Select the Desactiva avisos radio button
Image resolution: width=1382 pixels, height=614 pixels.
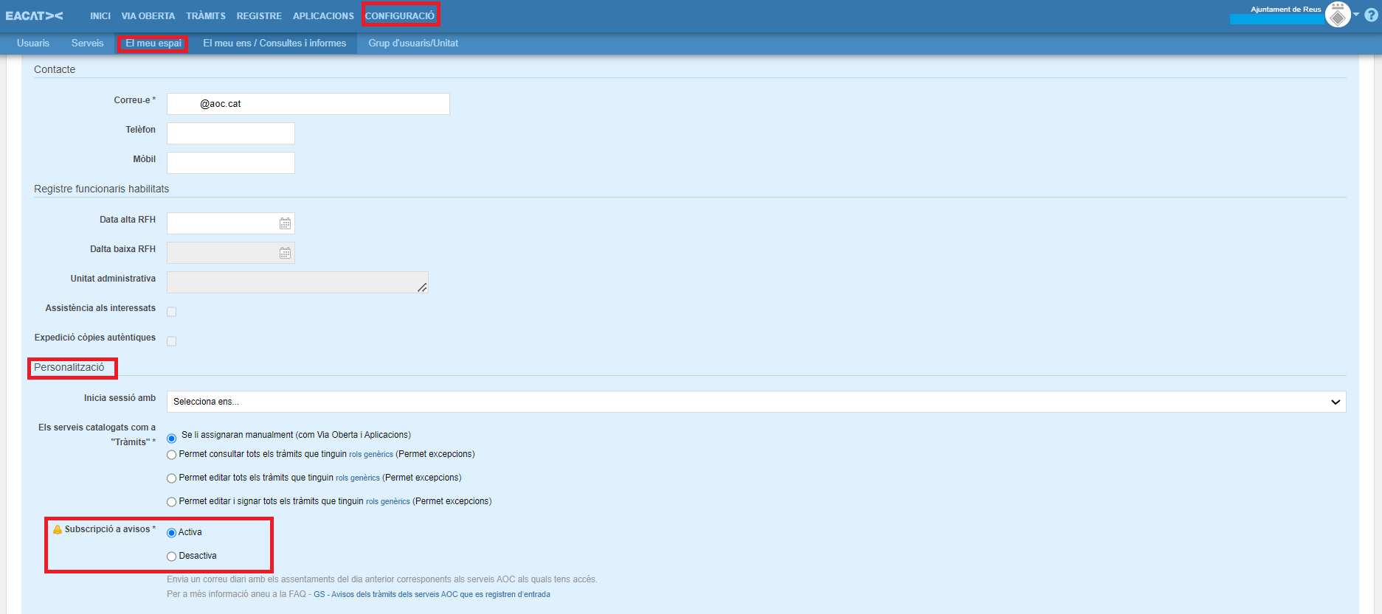(172, 557)
